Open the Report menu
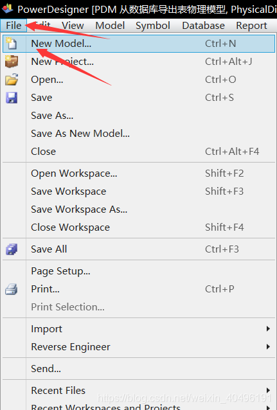Viewport: 277px width, 410px height. [x=251, y=26]
